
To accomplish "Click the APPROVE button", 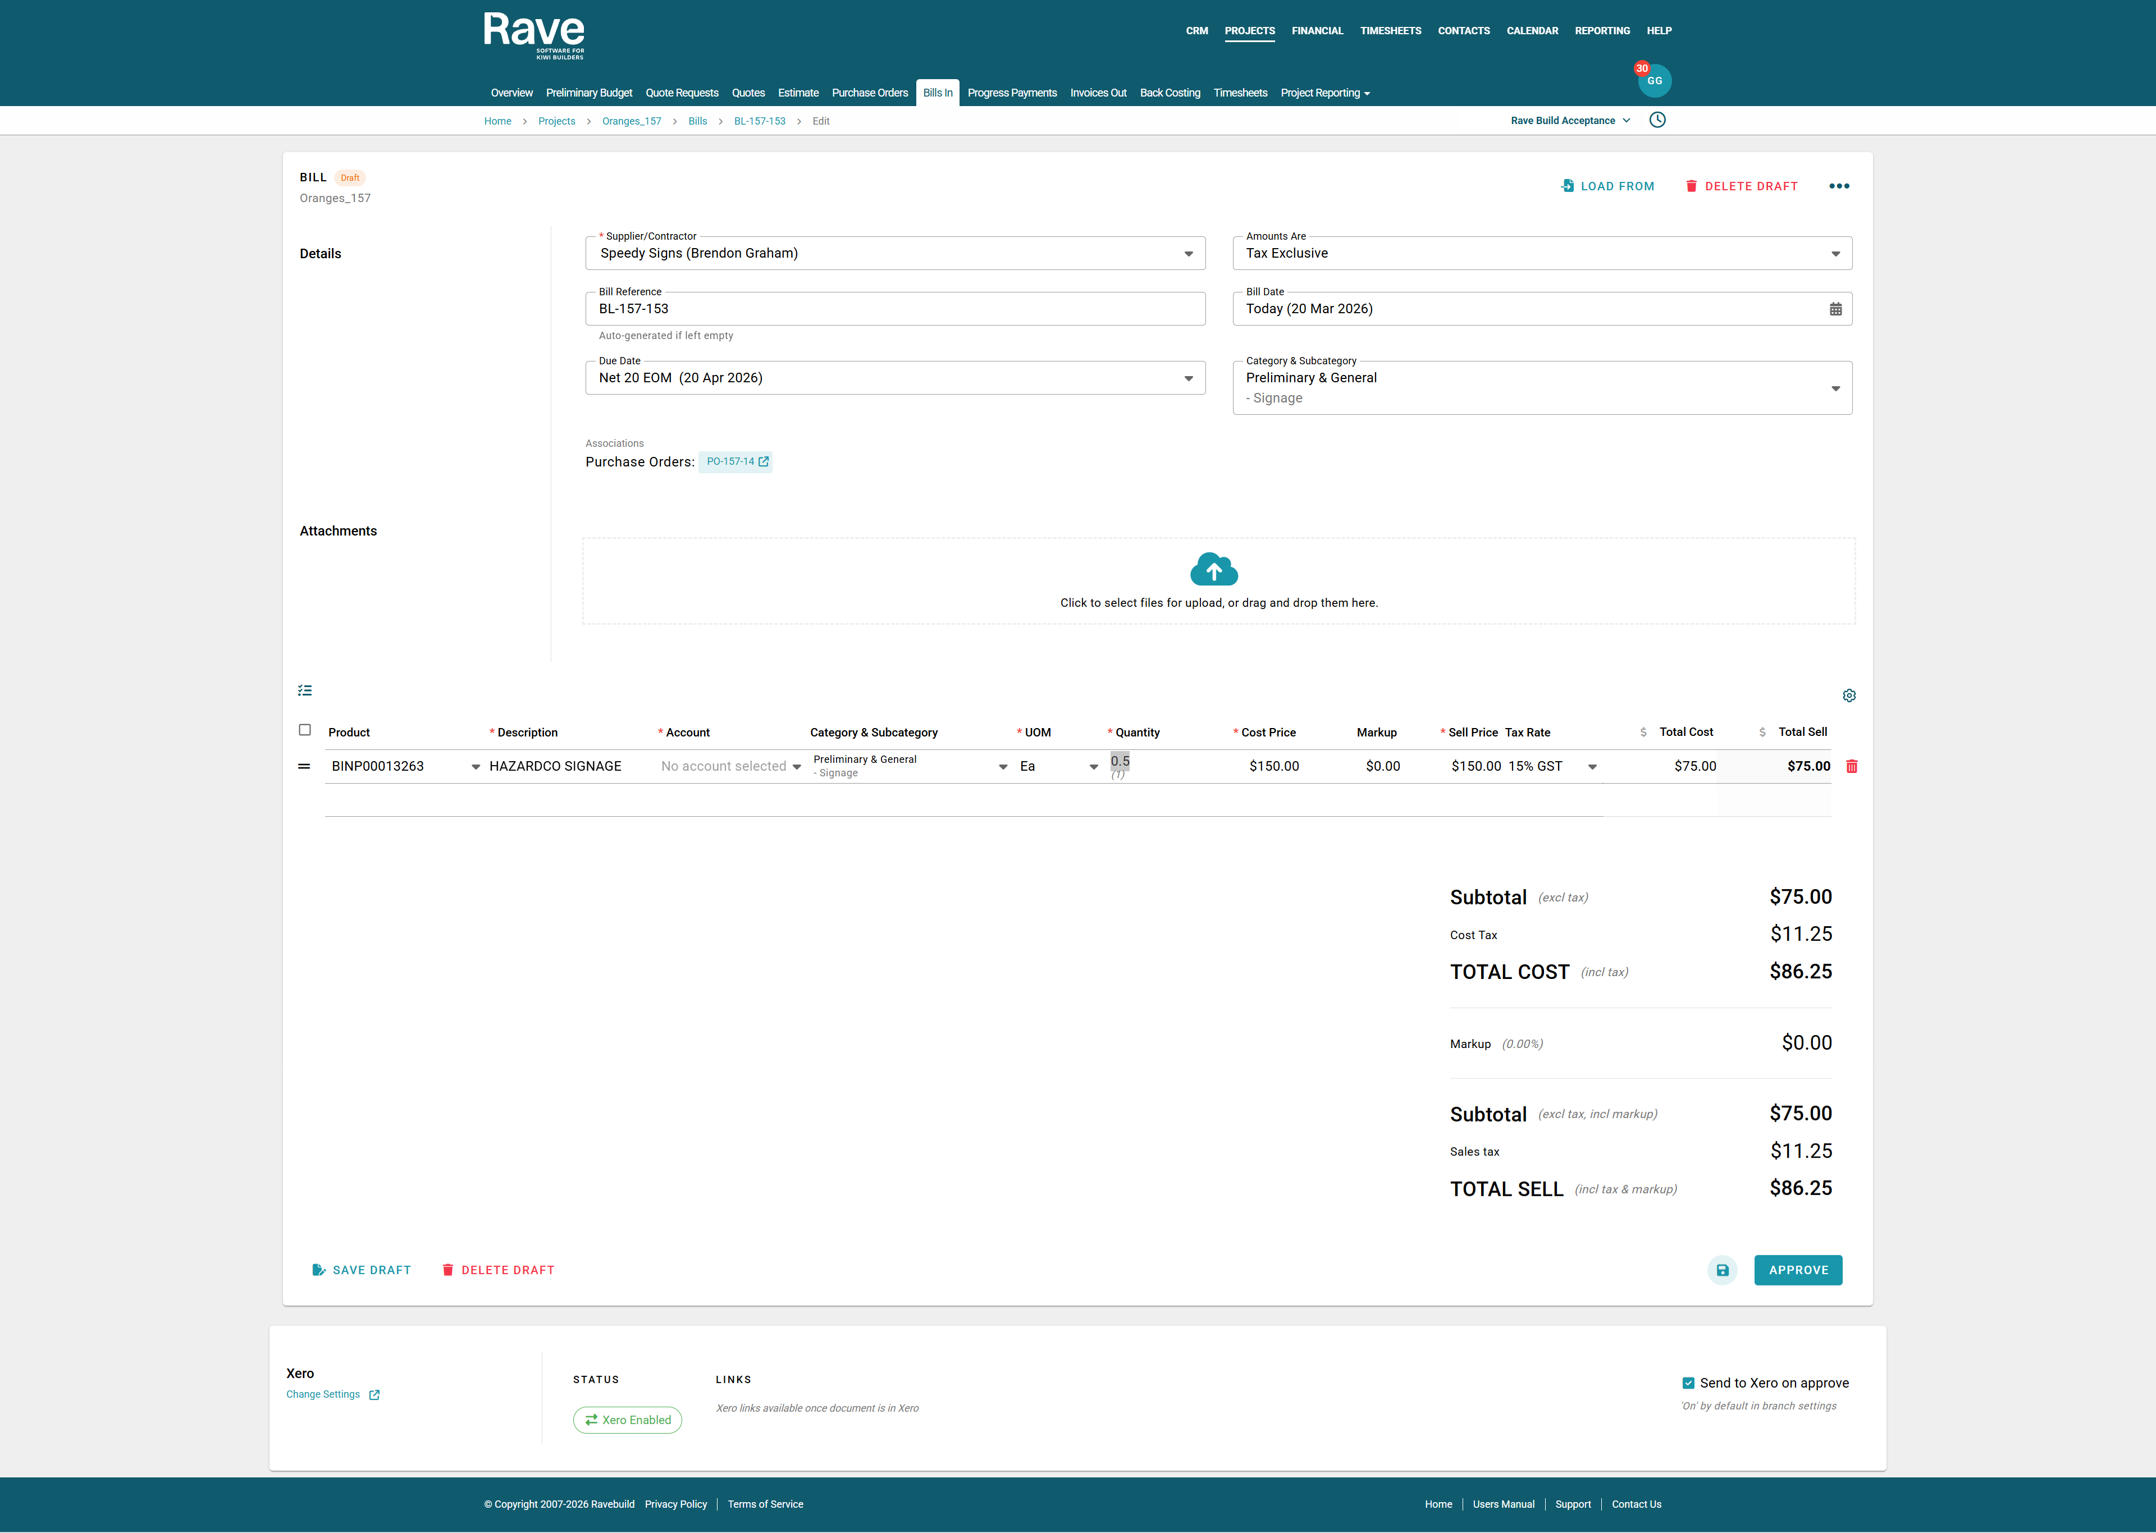I will point(1797,1270).
